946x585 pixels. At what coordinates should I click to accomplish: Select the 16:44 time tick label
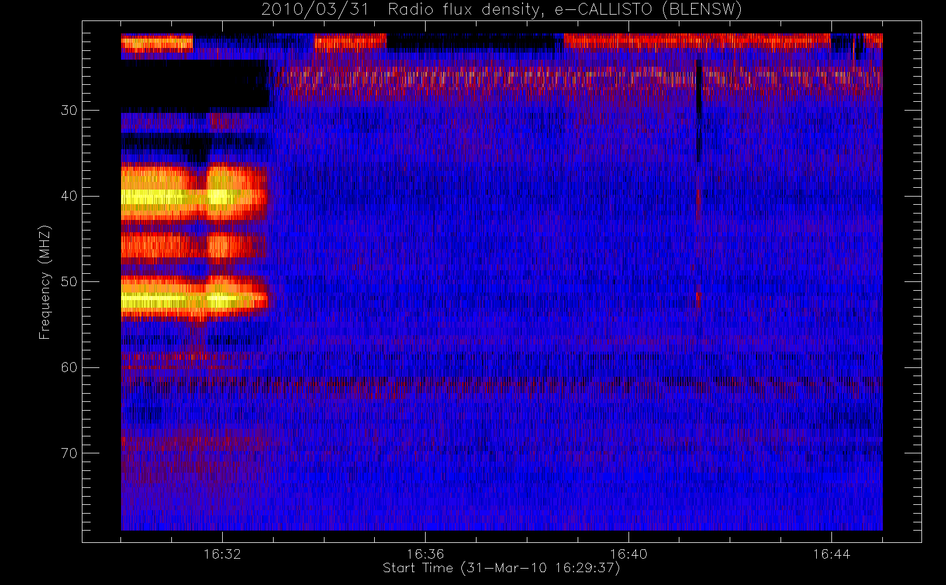[x=831, y=553]
